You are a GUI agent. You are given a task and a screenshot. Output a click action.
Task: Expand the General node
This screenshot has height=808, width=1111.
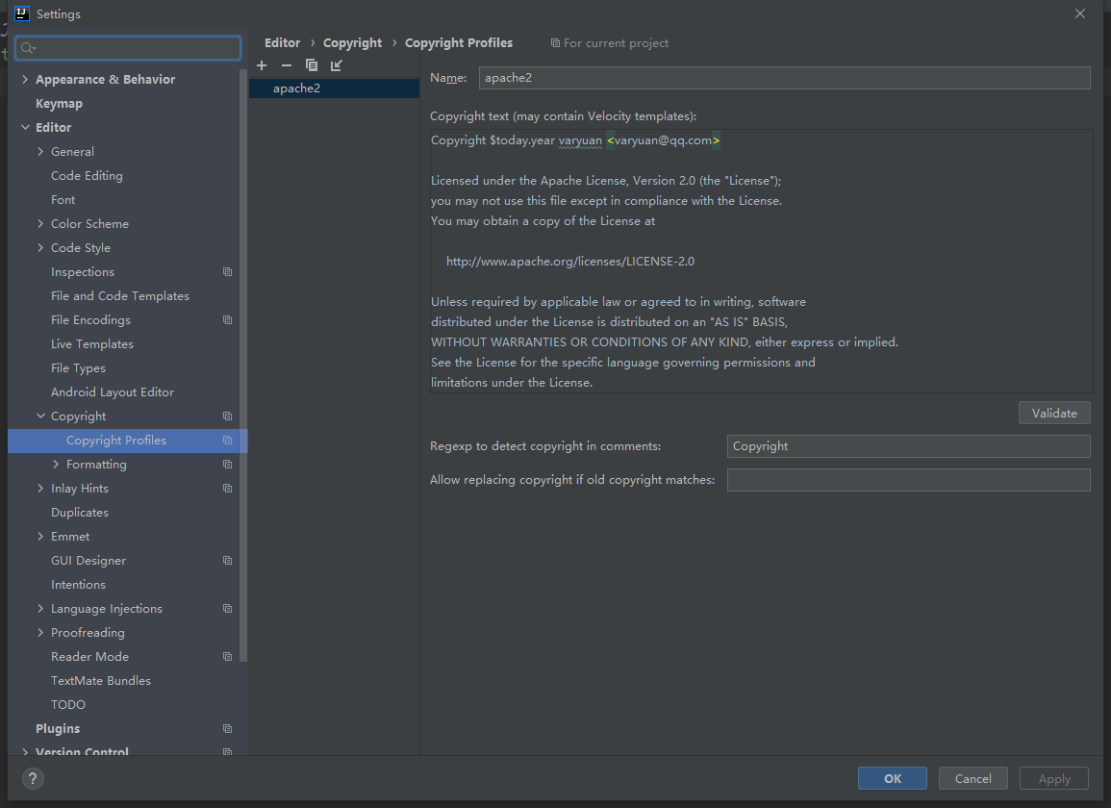pyautogui.click(x=40, y=152)
